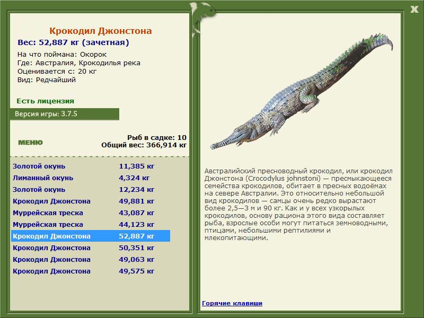
Task: Click the crocodile description paragraph
Action: pos(298,205)
